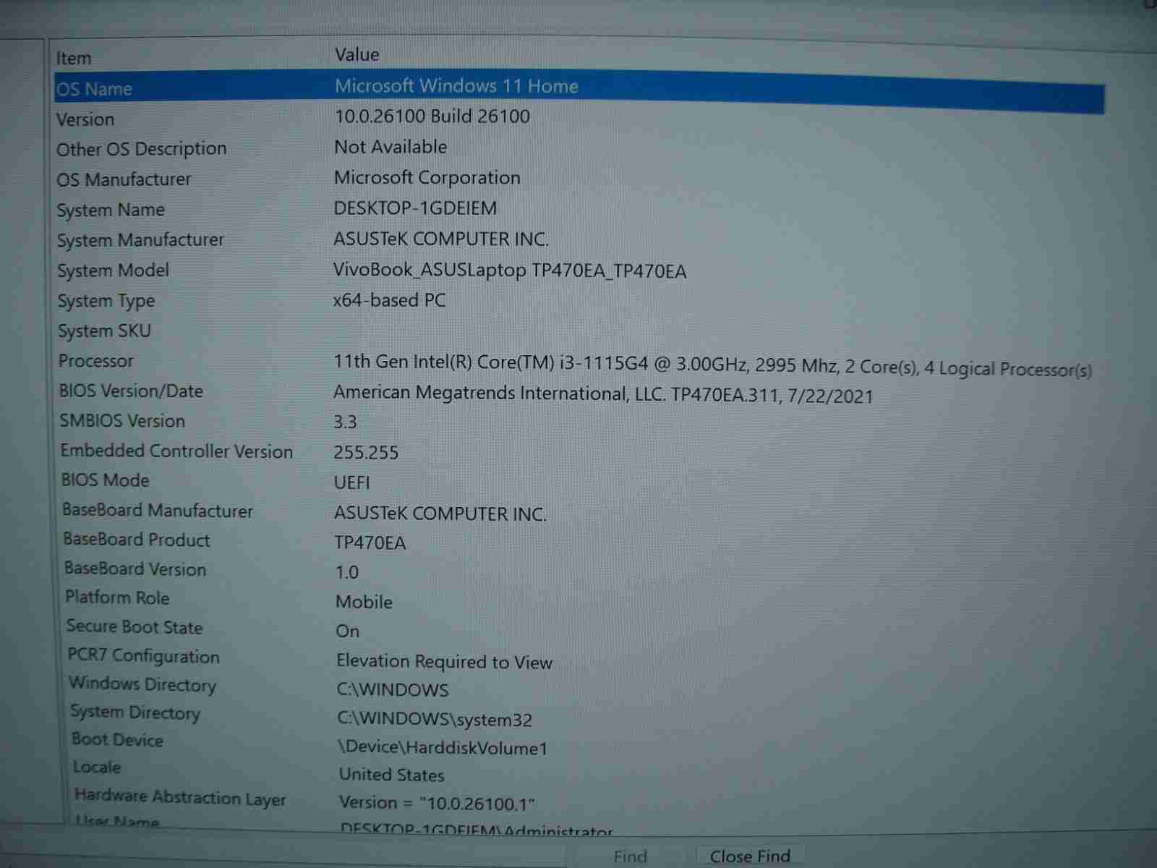The image size is (1157, 868).
Task: Click the Item column header
Action: [x=74, y=59]
